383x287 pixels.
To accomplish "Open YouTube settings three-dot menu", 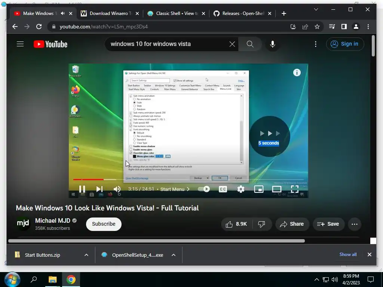I will pos(316,44).
